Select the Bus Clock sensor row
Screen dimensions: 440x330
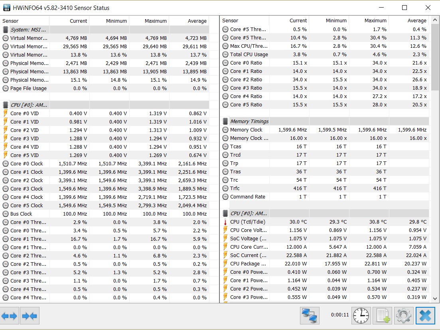point(105,214)
